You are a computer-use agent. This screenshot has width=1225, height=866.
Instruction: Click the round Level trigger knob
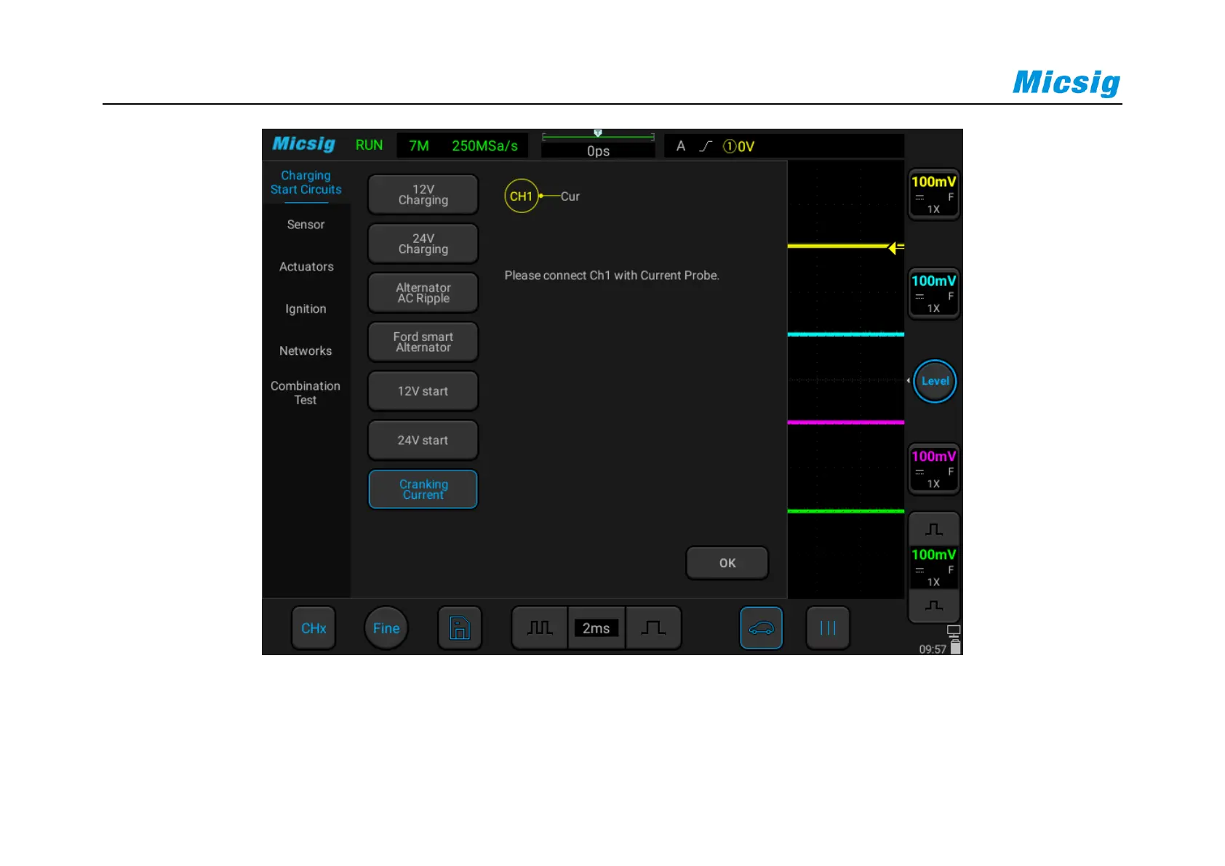coord(935,381)
